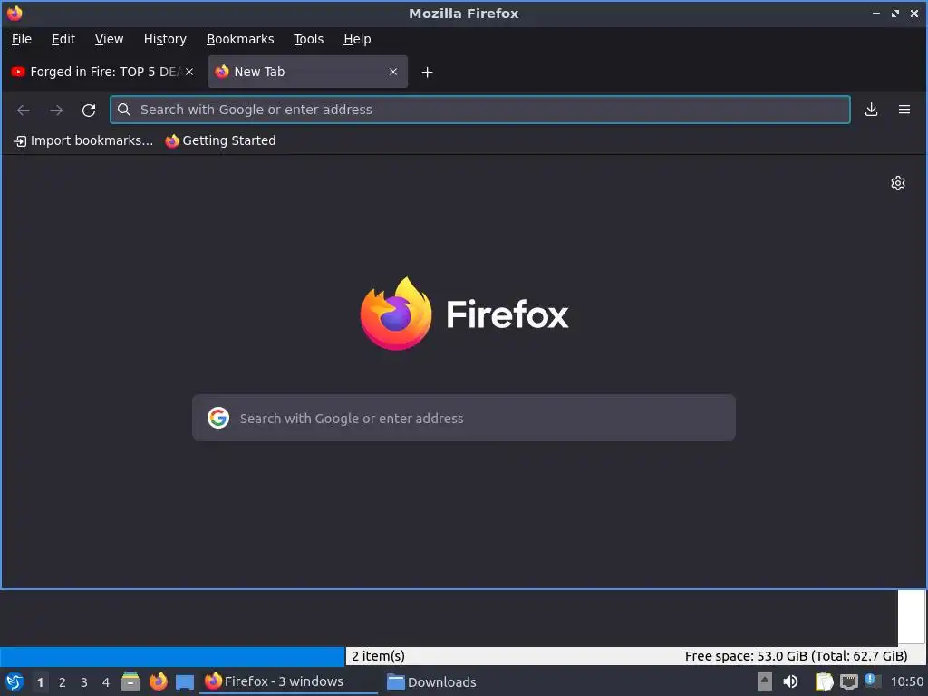
Task: Click the Google G icon in search box
Action: 218,418
